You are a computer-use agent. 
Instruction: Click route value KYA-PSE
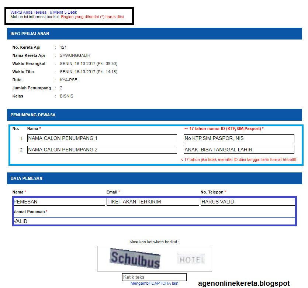click(69, 80)
